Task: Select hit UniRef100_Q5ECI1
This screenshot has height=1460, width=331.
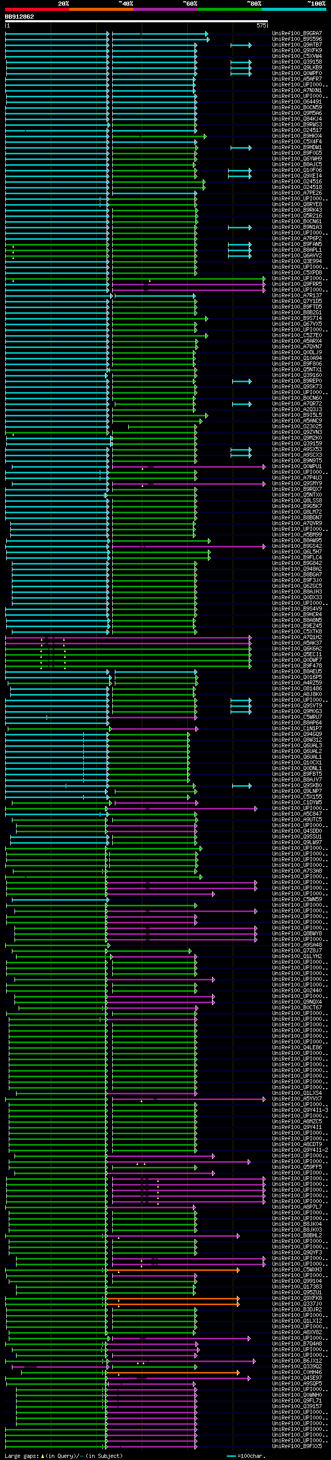Action: [x=296, y=654]
